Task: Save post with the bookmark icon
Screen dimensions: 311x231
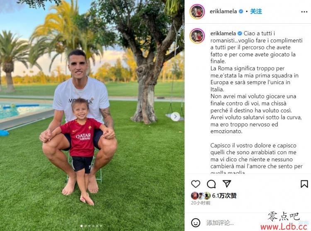Action: 304,184
